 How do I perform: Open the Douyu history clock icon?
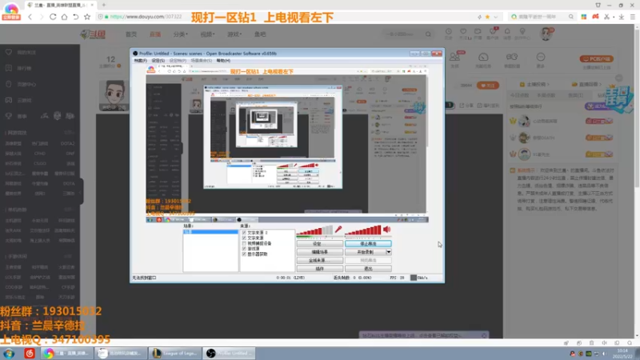click(448, 33)
